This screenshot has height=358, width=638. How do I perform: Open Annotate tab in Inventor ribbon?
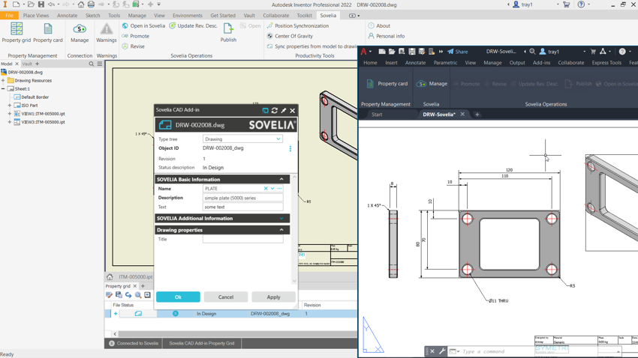coord(67,16)
